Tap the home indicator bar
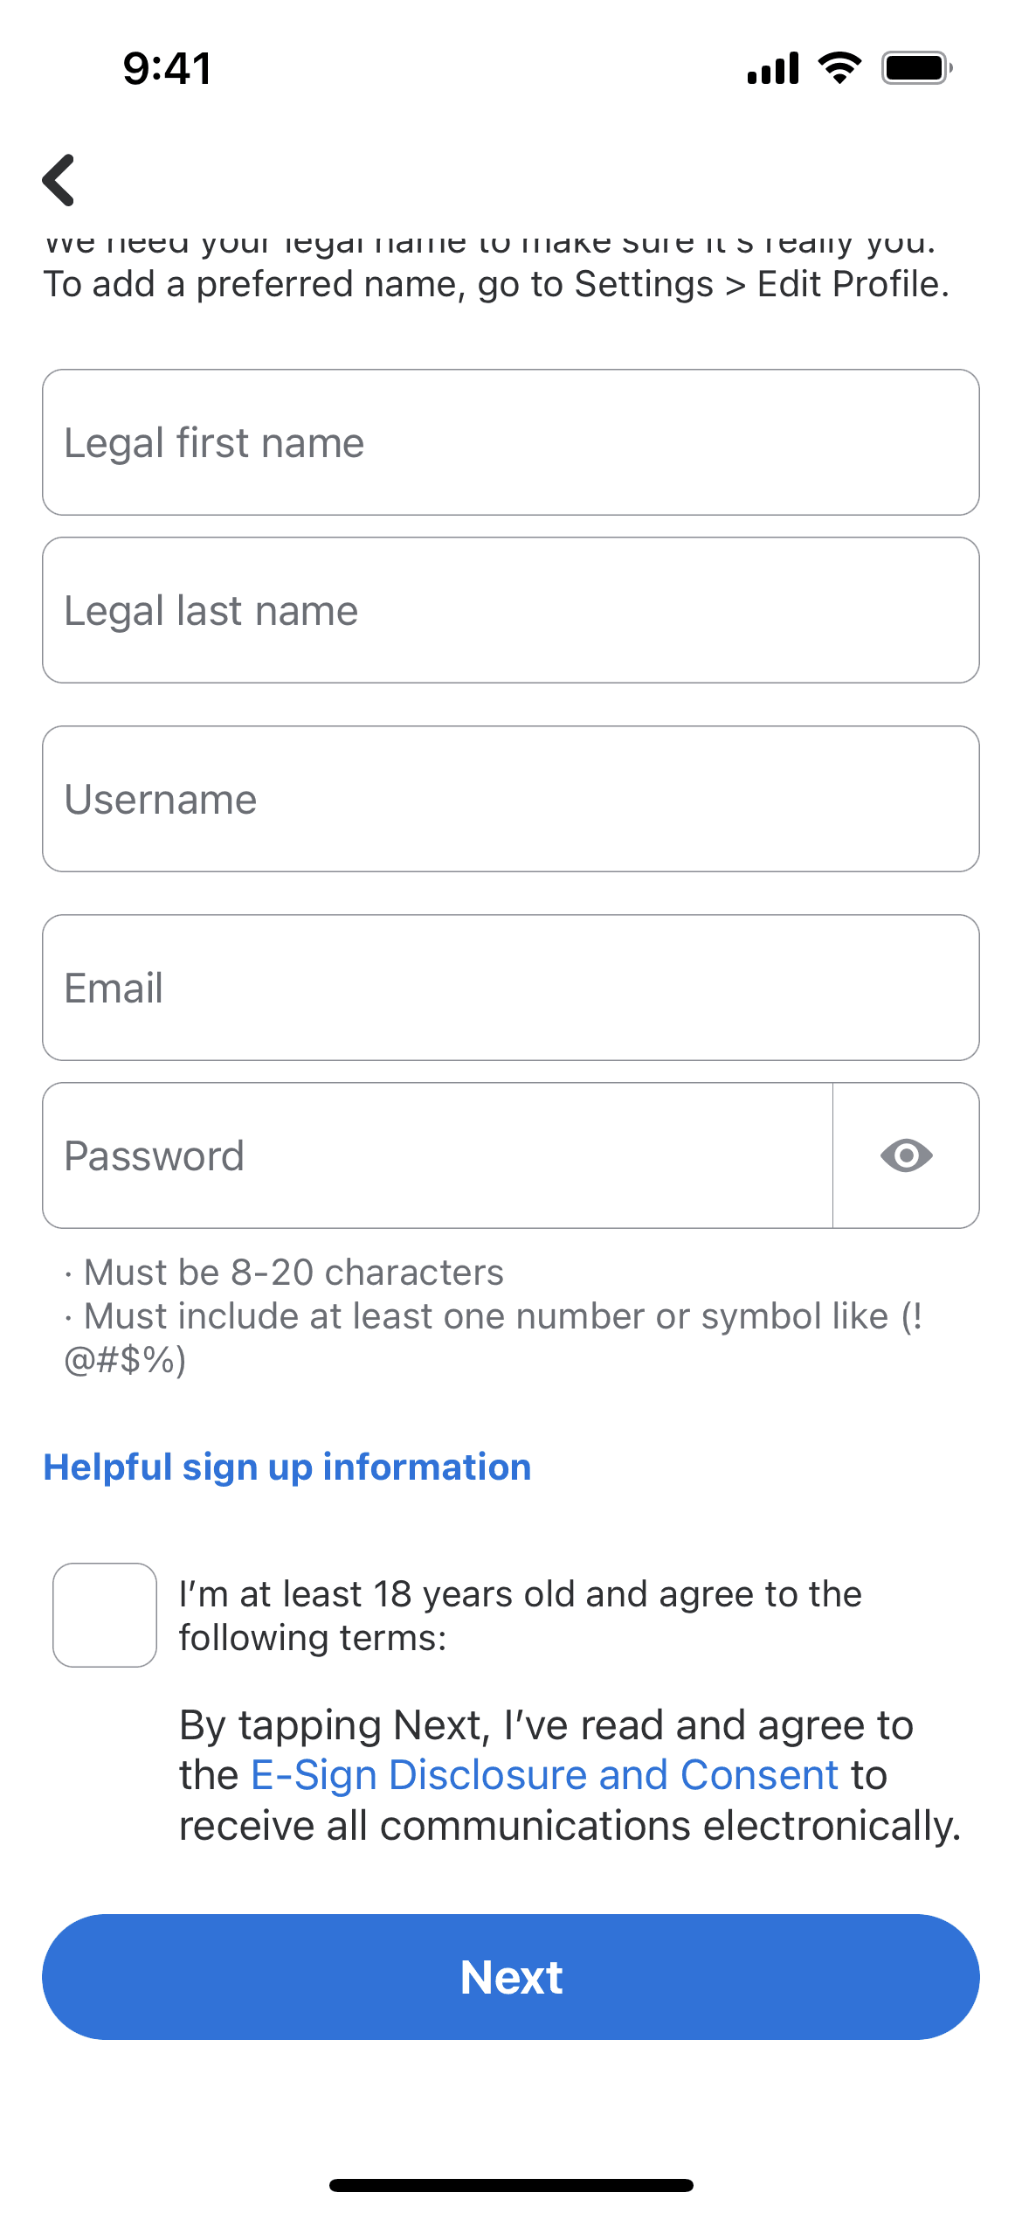The image size is (1022, 2213). [x=511, y=2185]
